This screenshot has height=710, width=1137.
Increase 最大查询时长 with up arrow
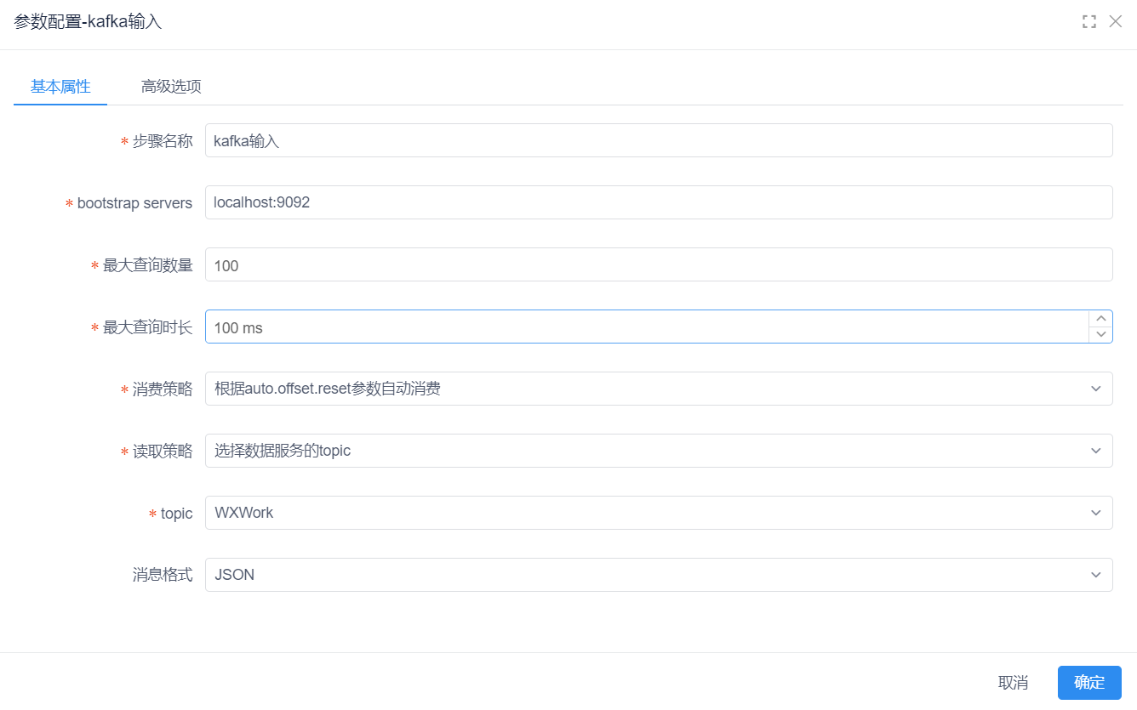[x=1101, y=319]
